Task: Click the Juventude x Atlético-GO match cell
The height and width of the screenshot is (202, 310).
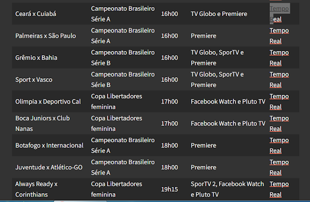Action: [x=49, y=167]
